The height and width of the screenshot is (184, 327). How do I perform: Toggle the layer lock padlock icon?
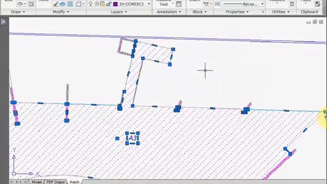coord(109,4)
